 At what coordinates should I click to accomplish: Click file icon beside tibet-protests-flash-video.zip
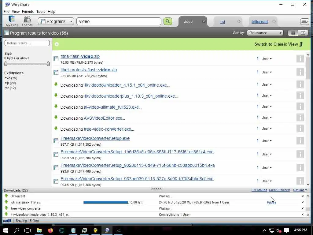[56, 72]
